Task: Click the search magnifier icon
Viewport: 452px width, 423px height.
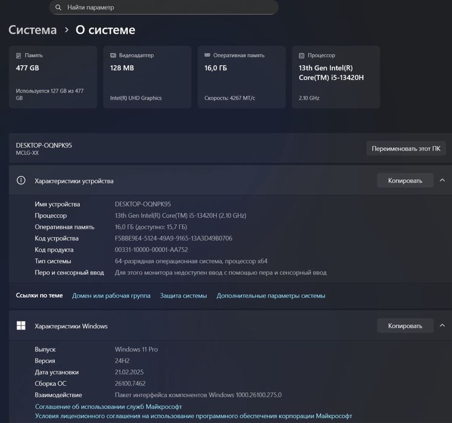Action: (58, 7)
